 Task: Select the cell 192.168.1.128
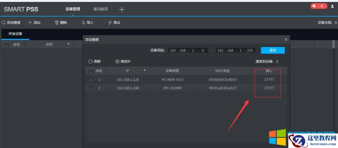128,80
